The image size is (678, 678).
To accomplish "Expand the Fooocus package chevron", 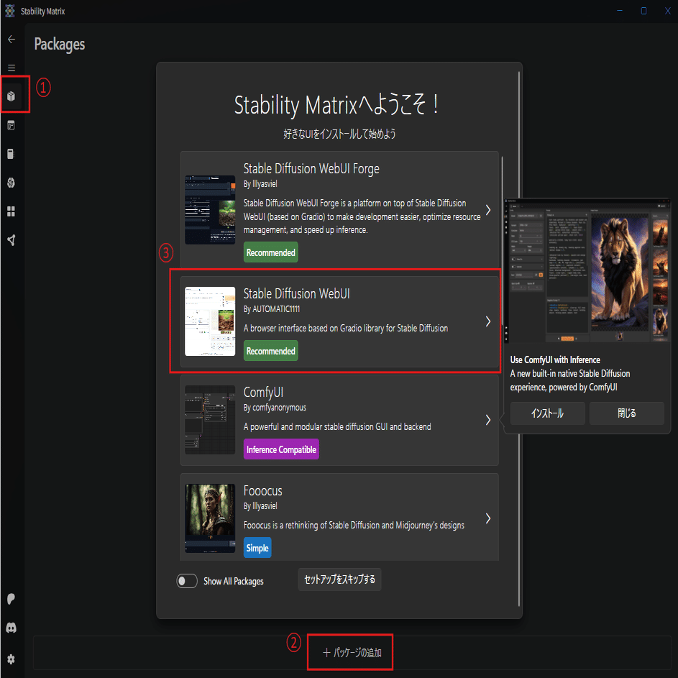I will (x=487, y=518).
